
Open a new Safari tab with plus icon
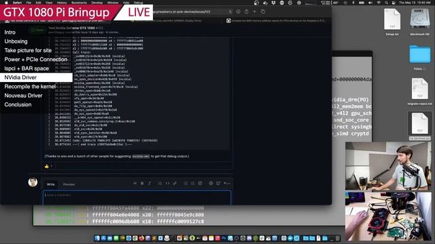(x=254, y=12)
